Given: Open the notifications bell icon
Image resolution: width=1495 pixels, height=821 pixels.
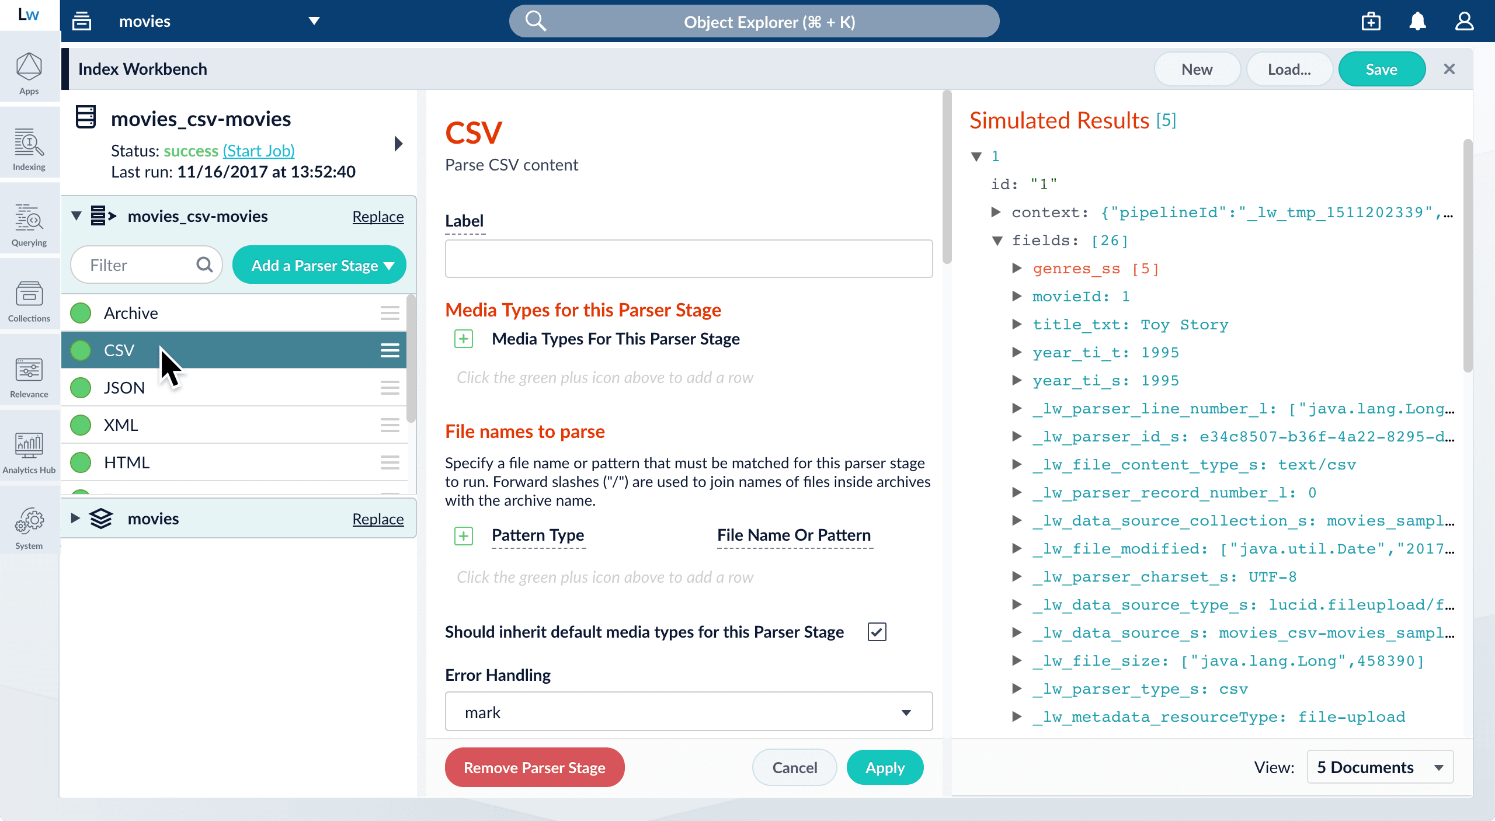Looking at the screenshot, I should (x=1417, y=22).
